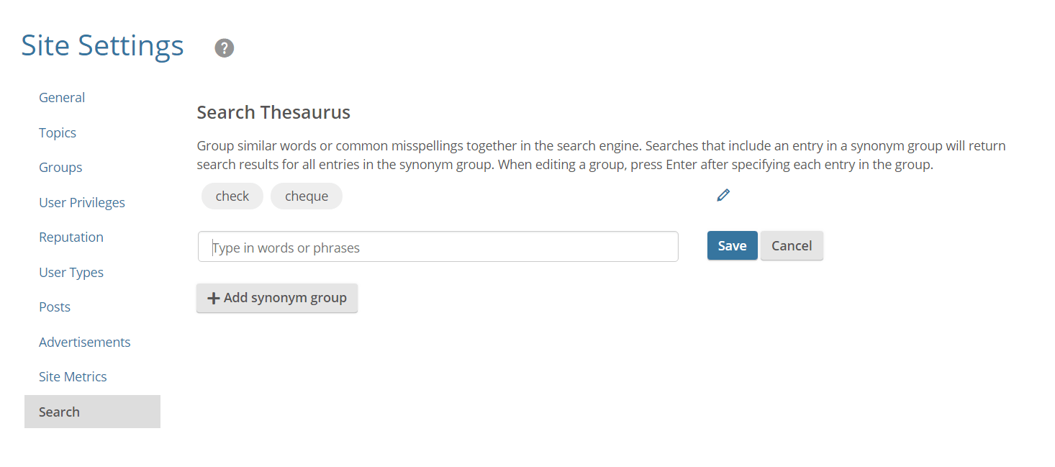Select the User Types section
The height and width of the screenshot is (467, 1055).
click(71, 272)
